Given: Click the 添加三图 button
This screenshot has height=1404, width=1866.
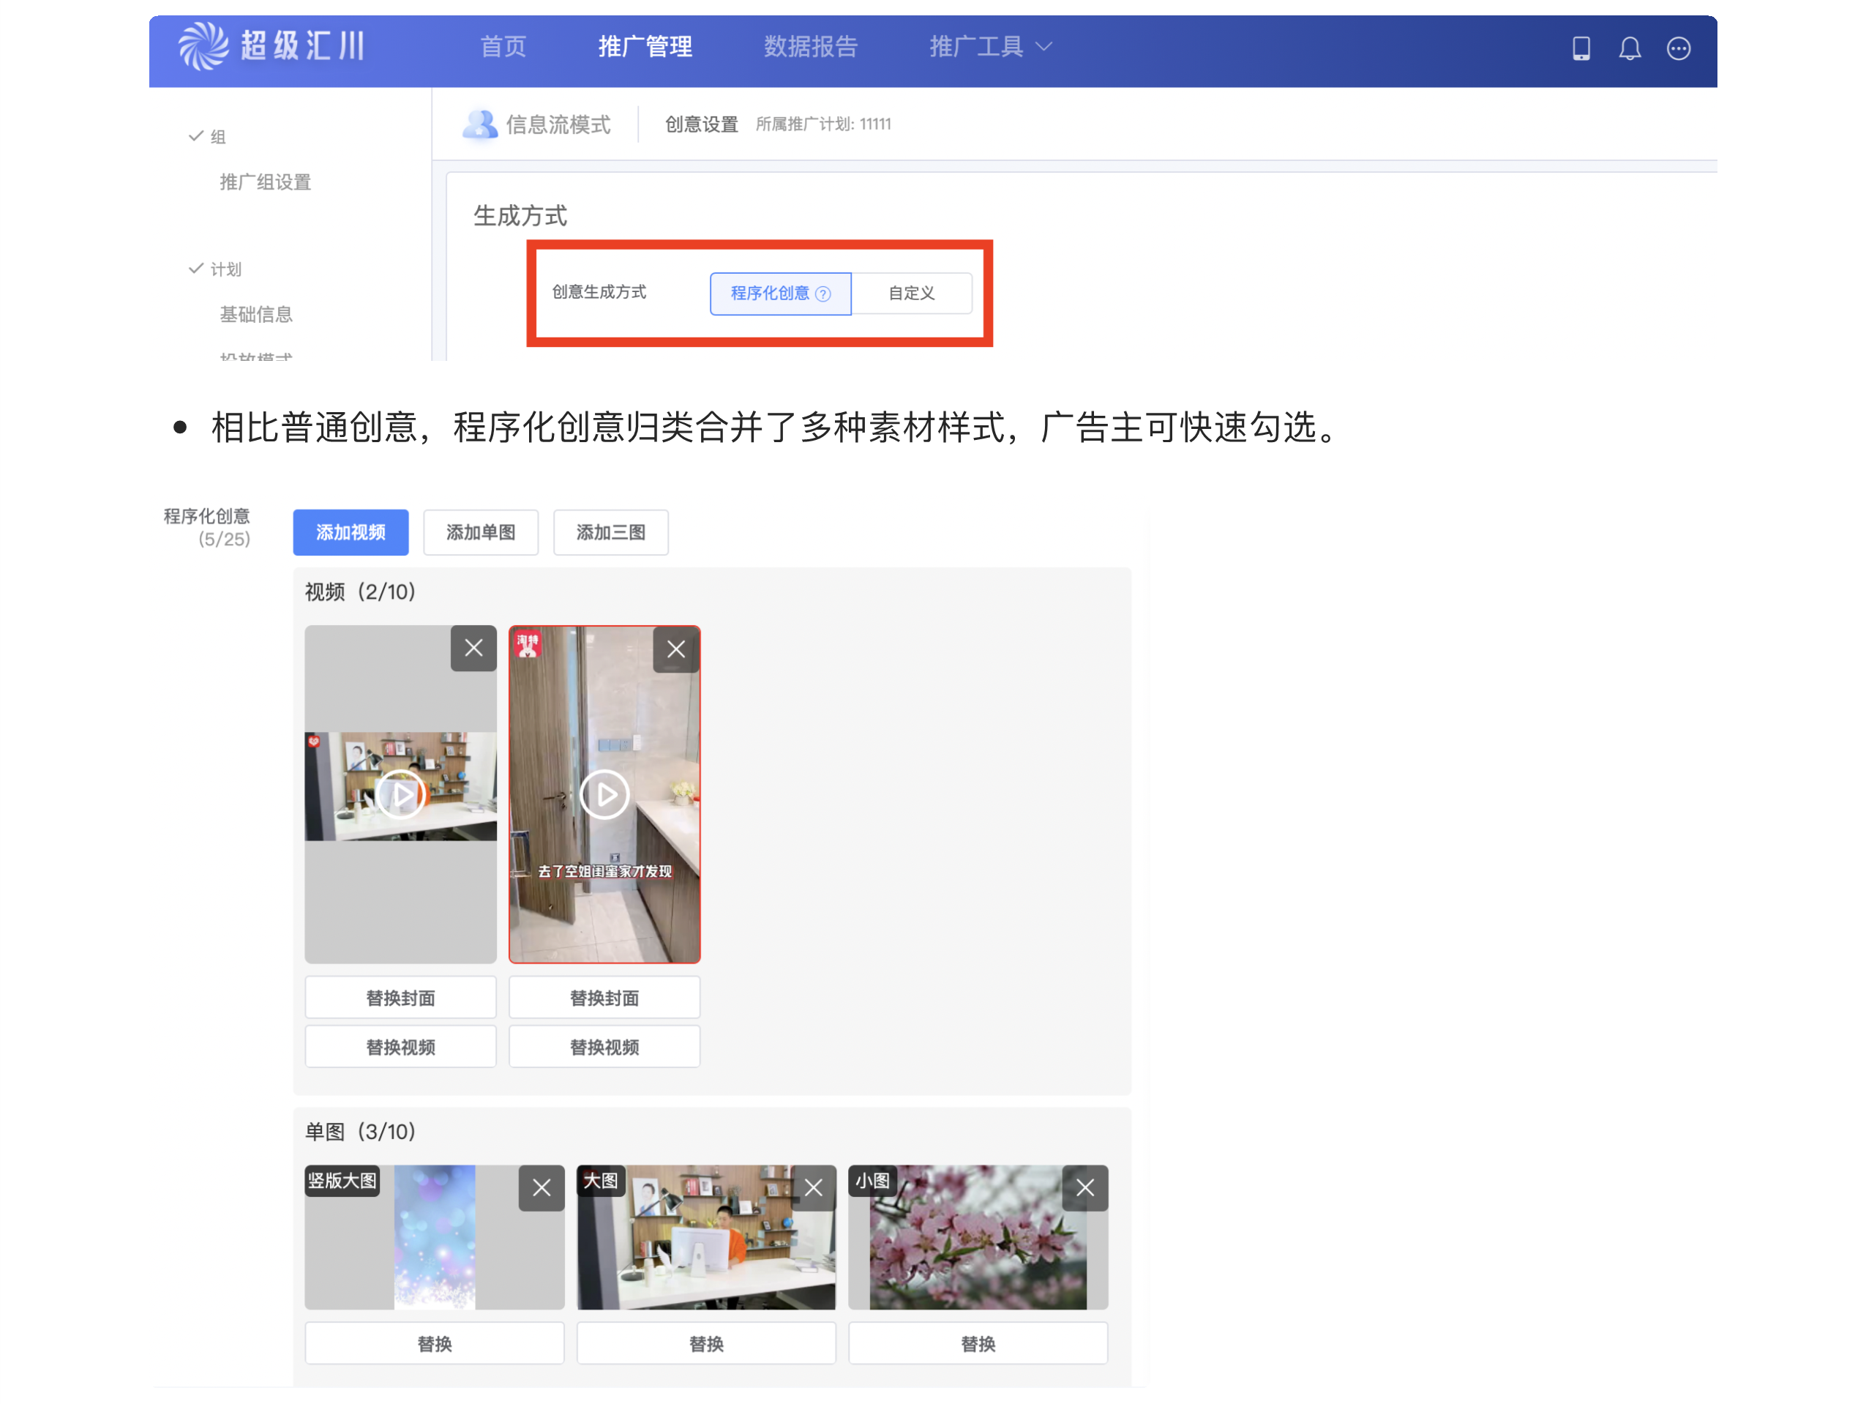Looking at the screenshot, I should click(x=610, y=532).
